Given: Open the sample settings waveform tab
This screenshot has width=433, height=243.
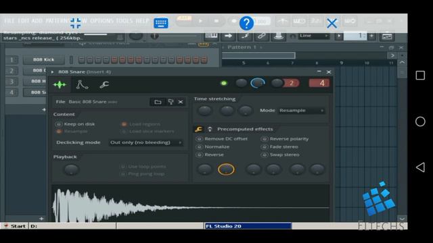Looking at the screenshot, I should [x=60, y=84].
